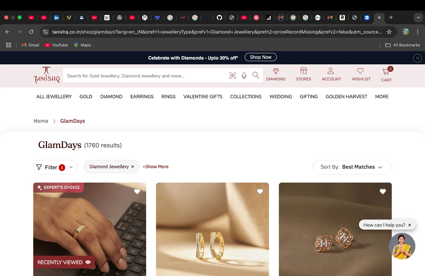The width and height of the screenshot is (425, 276).
Task: Close the Celebrate with Diamonds banner
Action: (417, 58)
